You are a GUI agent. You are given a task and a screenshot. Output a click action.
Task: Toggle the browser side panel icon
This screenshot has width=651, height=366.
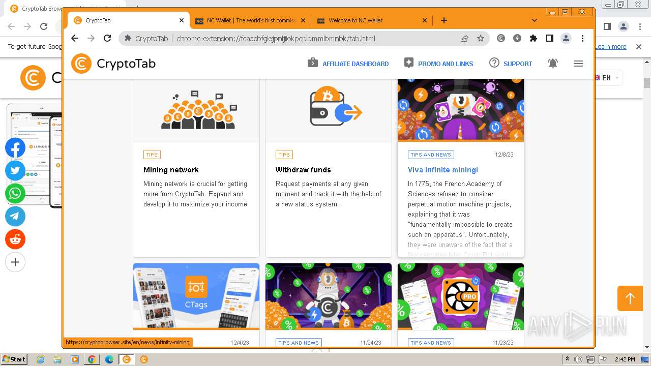550,38
